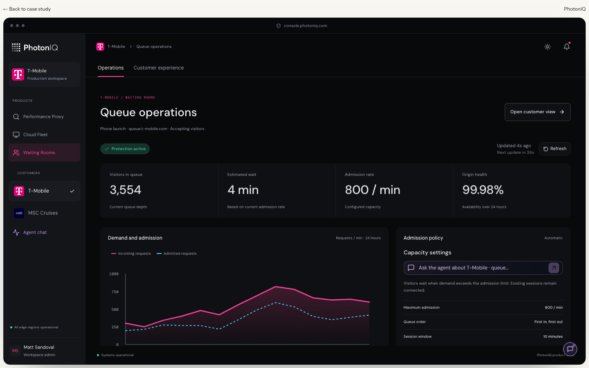Viewport: 589px width, 368px height.
Task: Click the Incoming requests legend item
Action: pyautogui.click(x=131, y=254)
